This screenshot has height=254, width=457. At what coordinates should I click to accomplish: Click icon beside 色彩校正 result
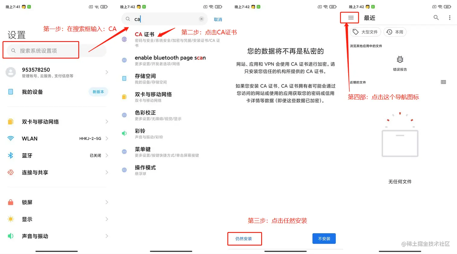pyautogui.click(x=124, y=115)
